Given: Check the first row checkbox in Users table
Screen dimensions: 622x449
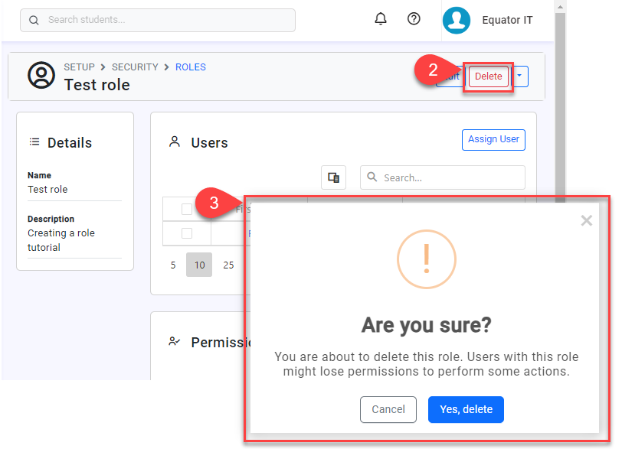Looking at the screenshot, I should click(x=187, y=233).
